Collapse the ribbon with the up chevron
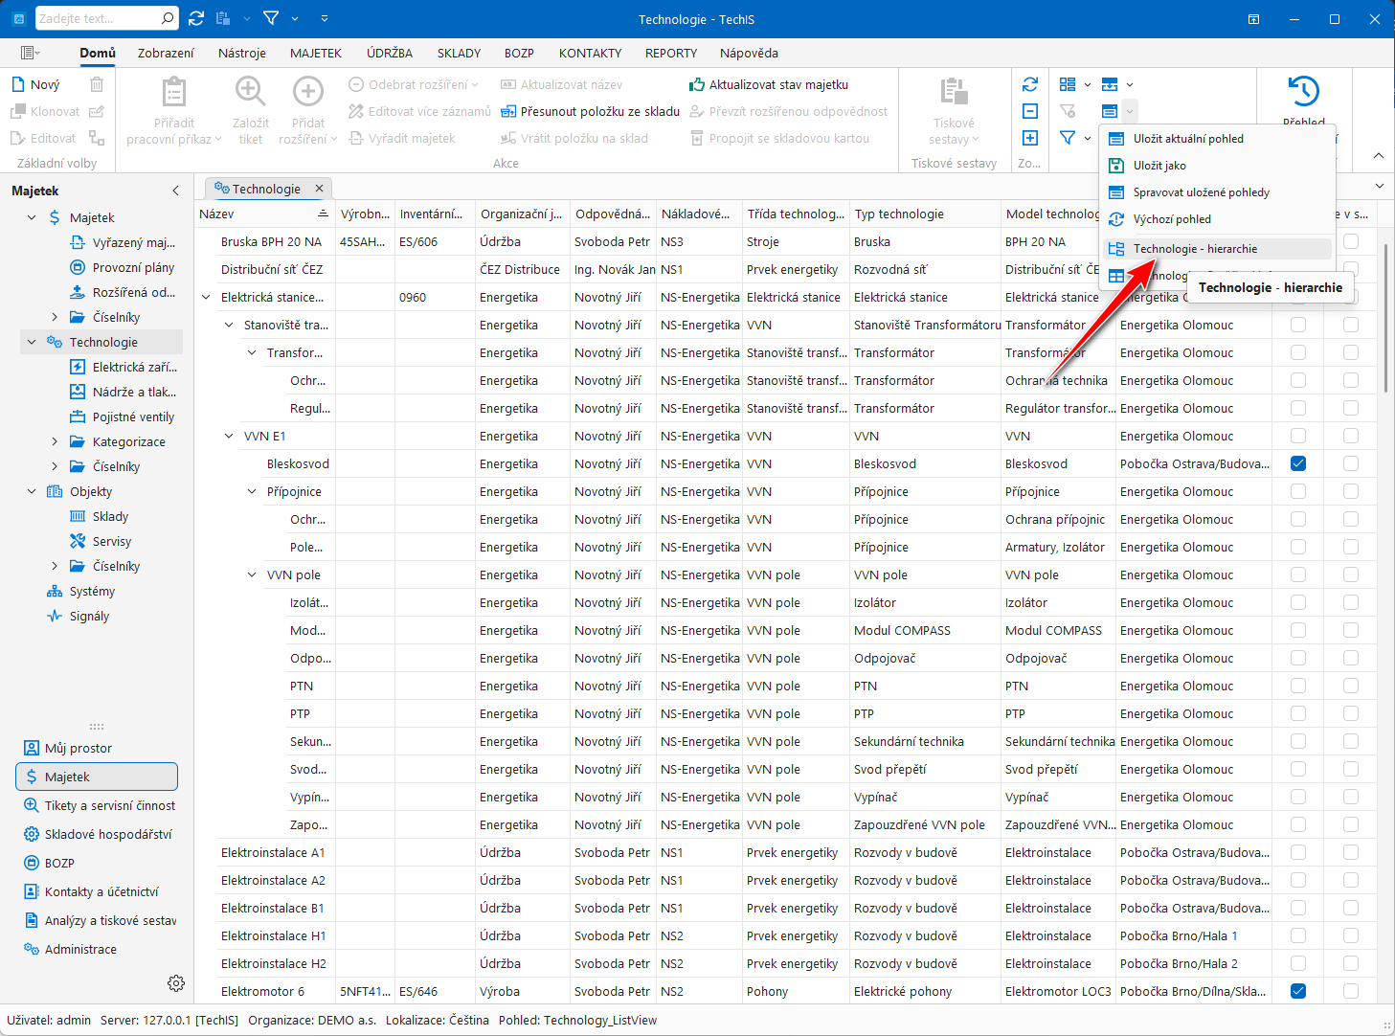 coord(1378,155)
